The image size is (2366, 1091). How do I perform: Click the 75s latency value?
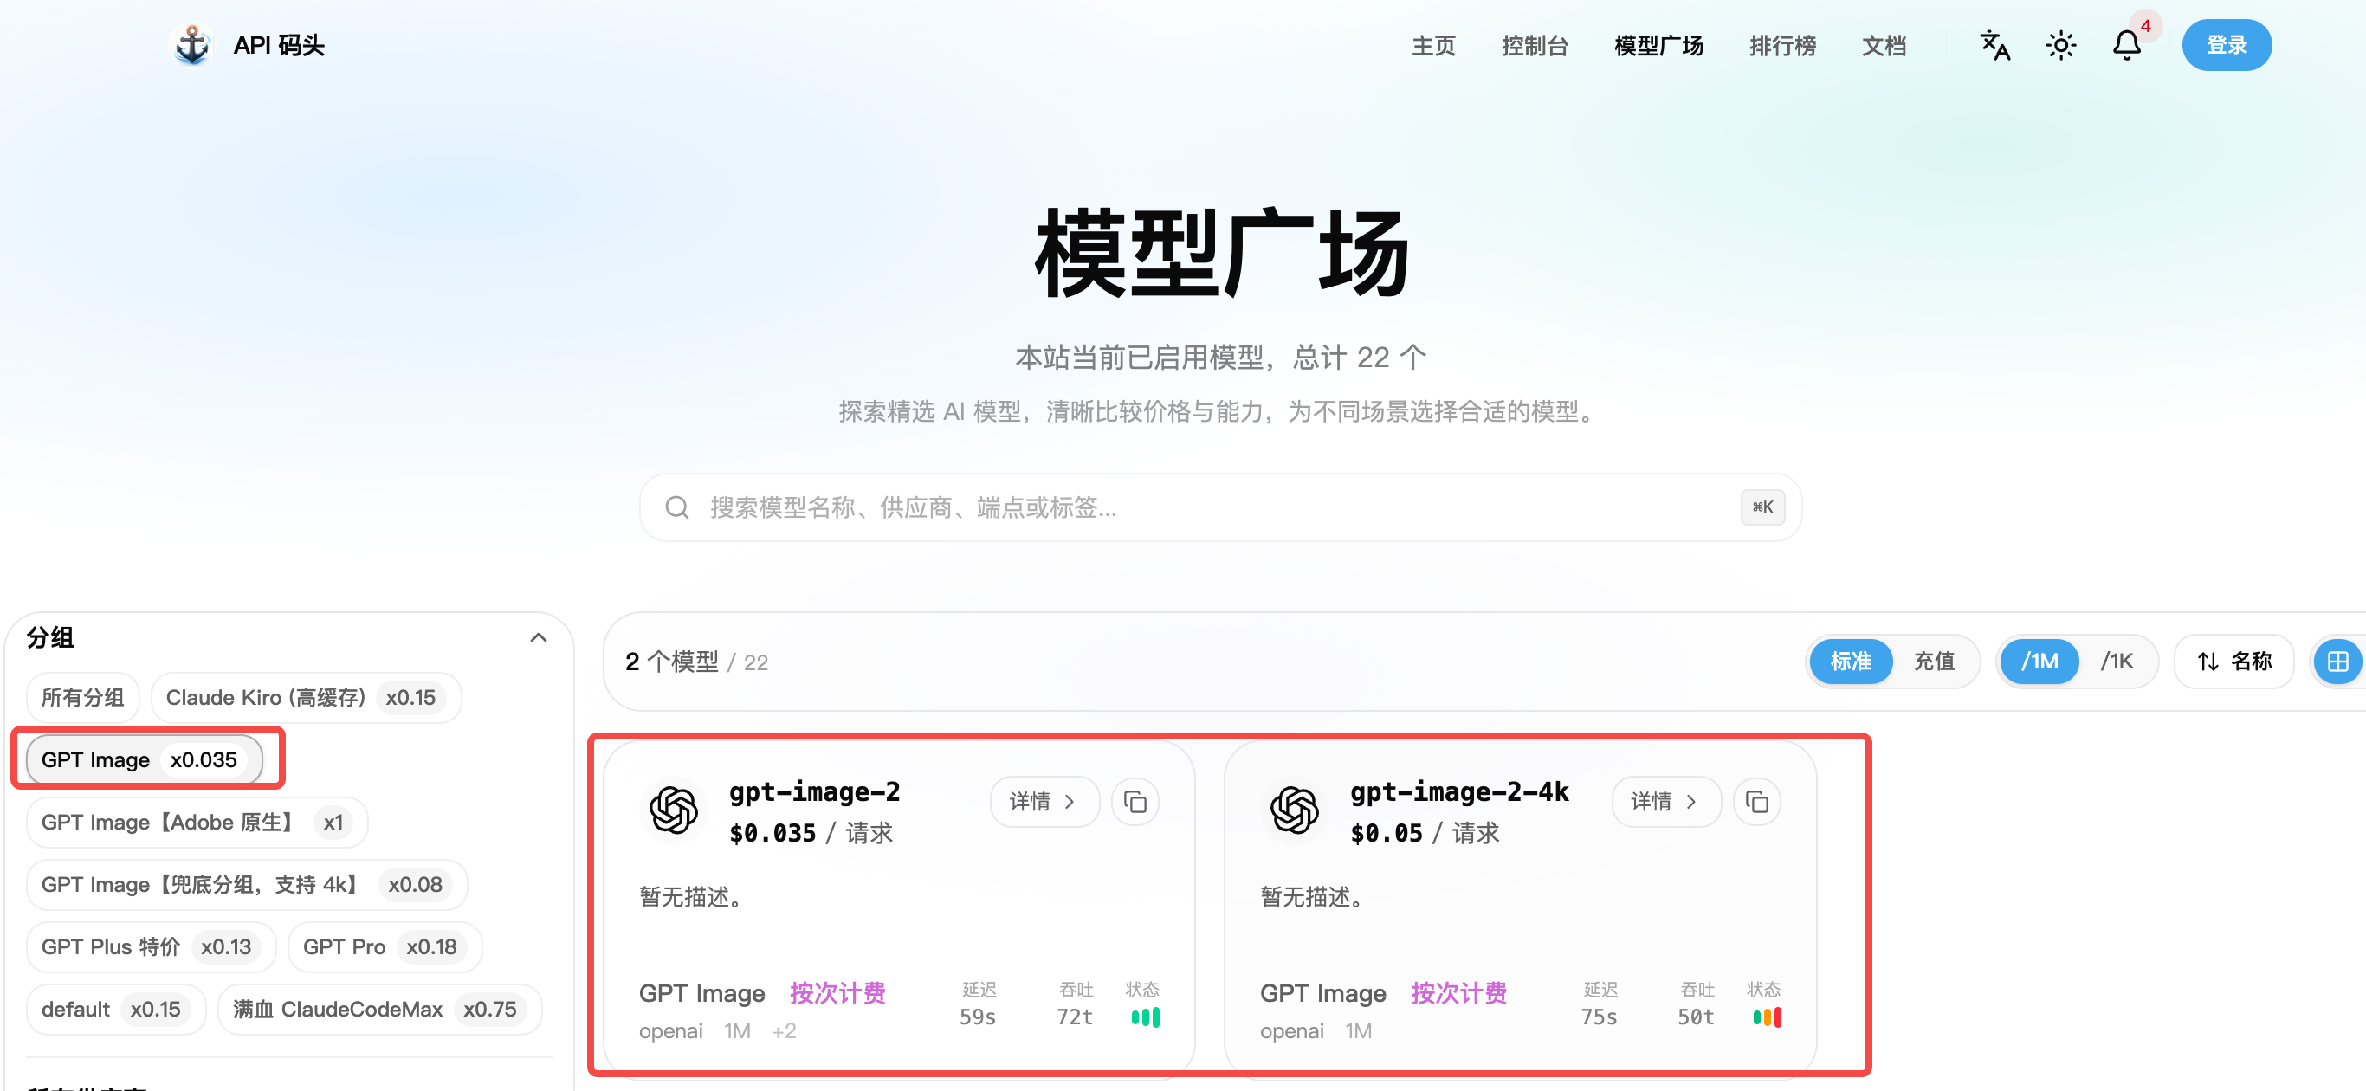tap(1598, 1017)
